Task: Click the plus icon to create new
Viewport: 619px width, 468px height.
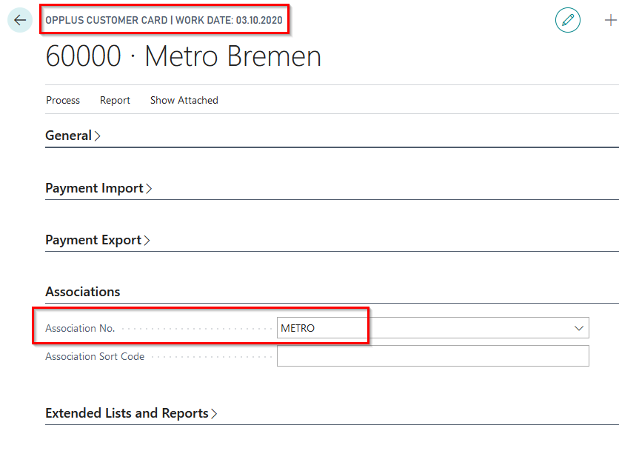Action: [610, 20]
